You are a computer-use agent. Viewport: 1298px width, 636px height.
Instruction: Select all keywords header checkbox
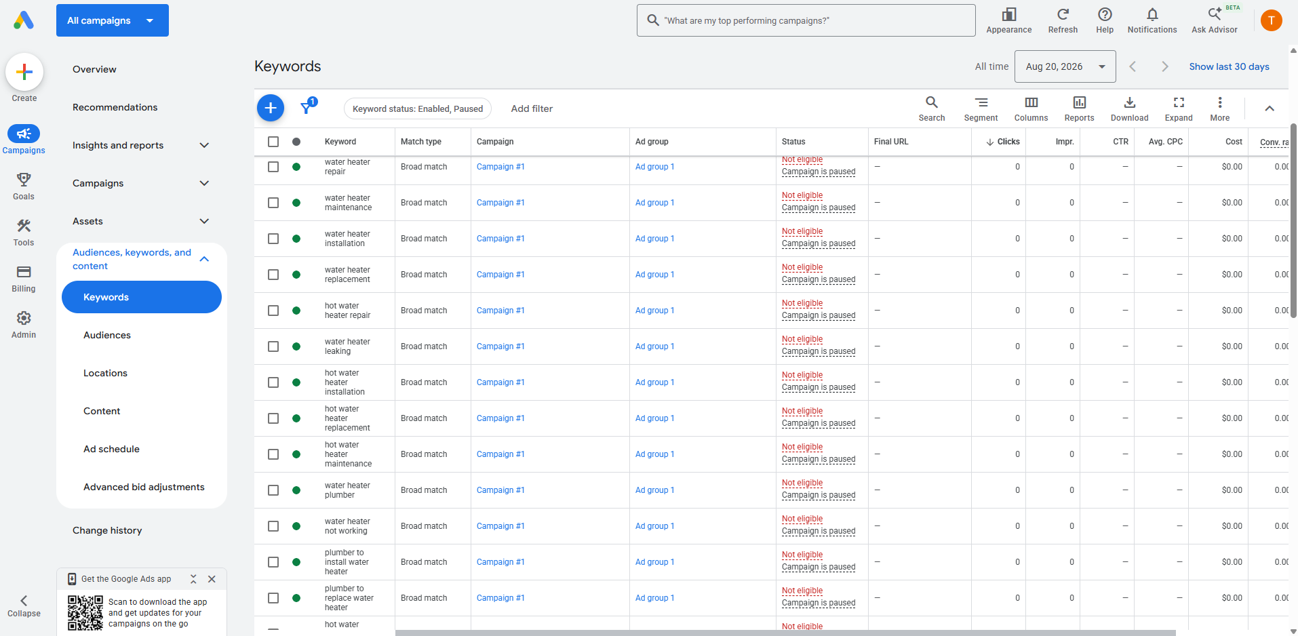click(x=273, y=142)
